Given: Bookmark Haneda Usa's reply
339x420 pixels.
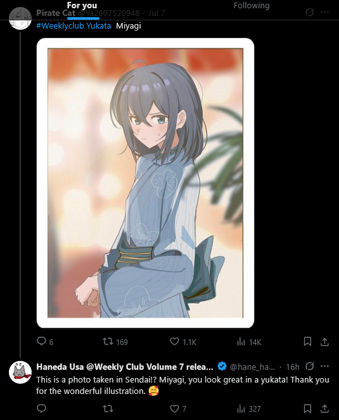Looking at the screenshot, I should coord(307,409).
